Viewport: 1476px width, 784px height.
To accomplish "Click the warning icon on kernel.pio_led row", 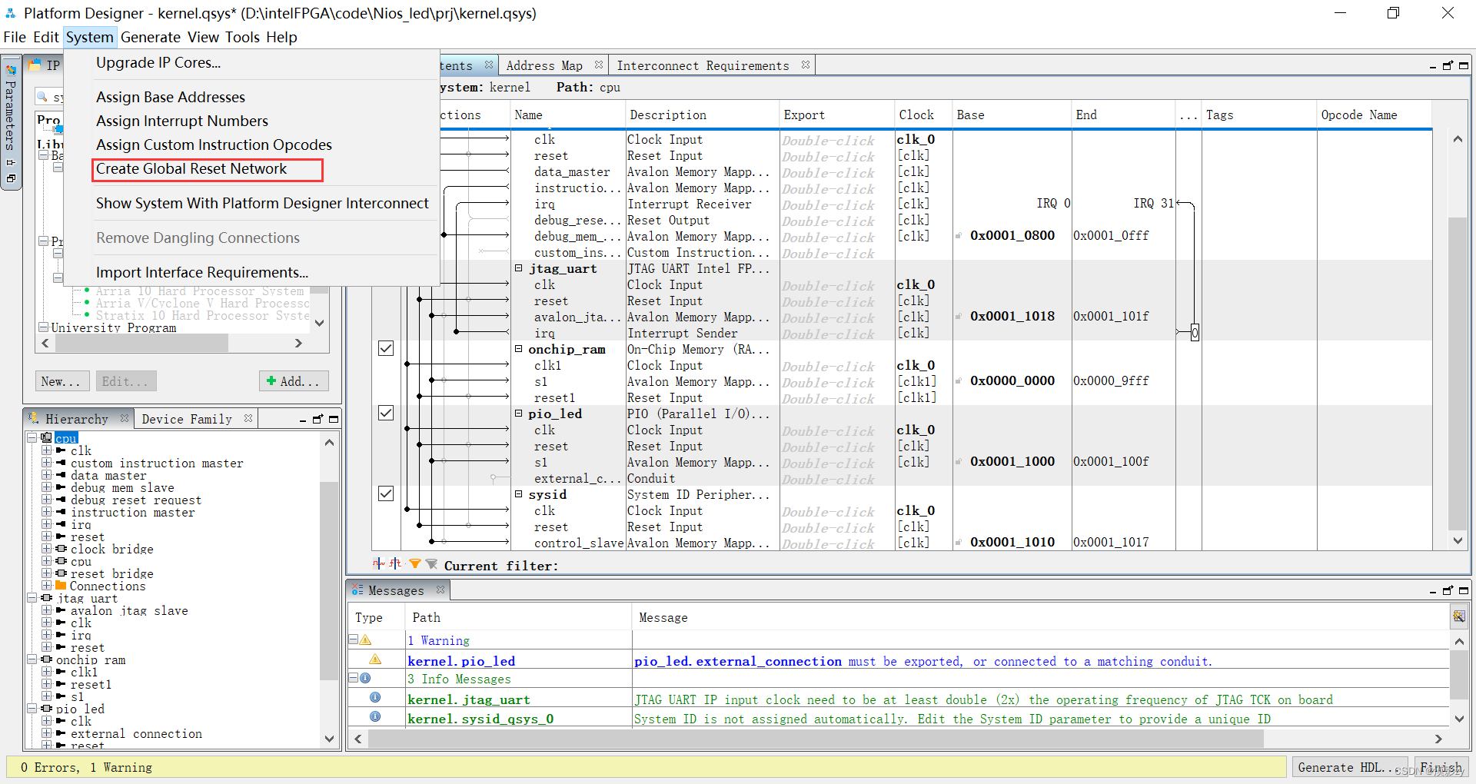I will (x=375, y=659).
